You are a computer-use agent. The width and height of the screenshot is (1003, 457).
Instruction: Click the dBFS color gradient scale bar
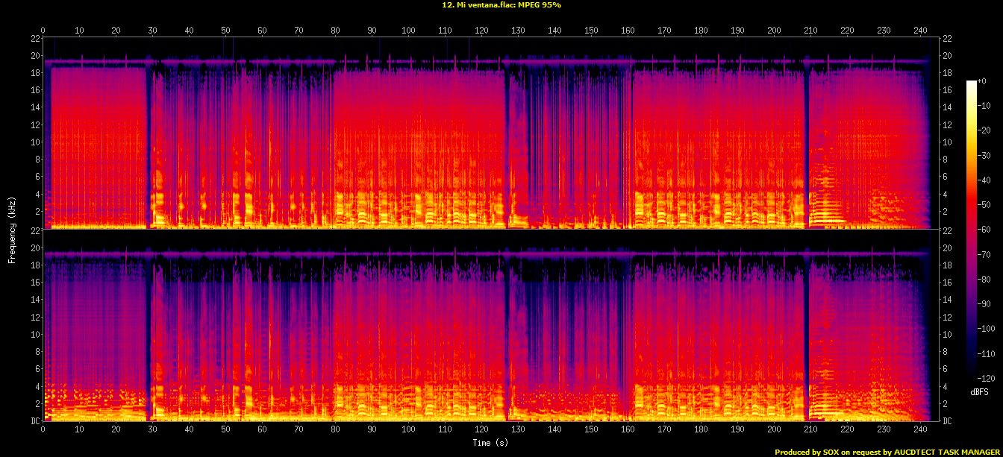[x=971, y=225]
